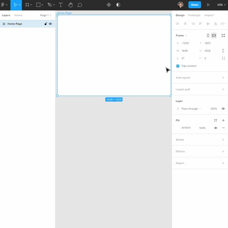
Task: Add Auto layout with plus
Action: (x=223, y=78)
